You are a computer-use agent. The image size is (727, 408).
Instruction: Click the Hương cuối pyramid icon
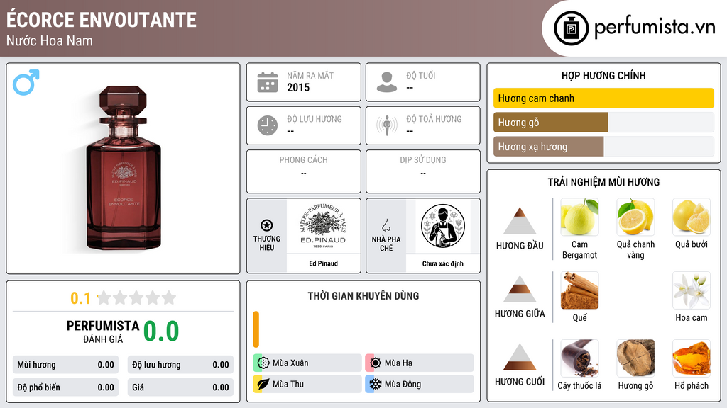tap(520, 357)
